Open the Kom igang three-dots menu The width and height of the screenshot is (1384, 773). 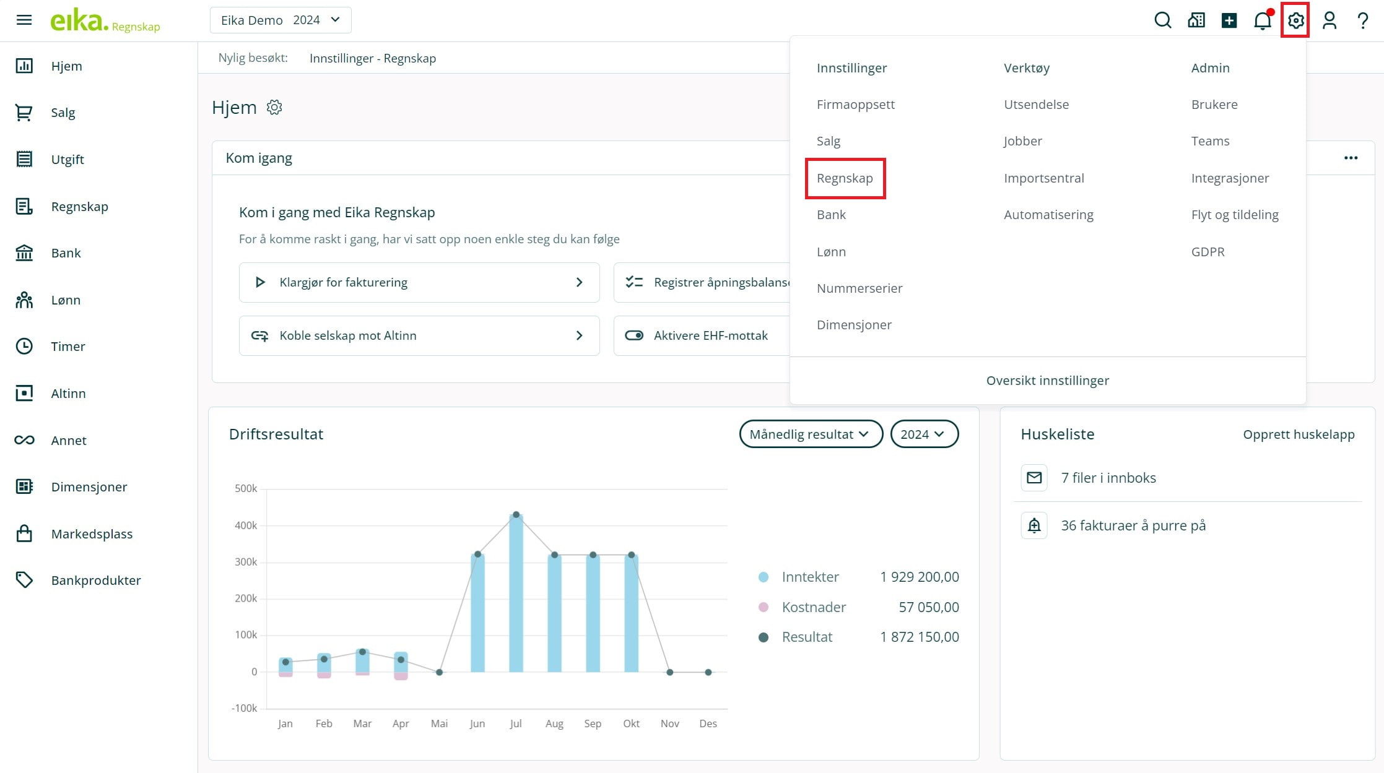(x=1351, y=158)
